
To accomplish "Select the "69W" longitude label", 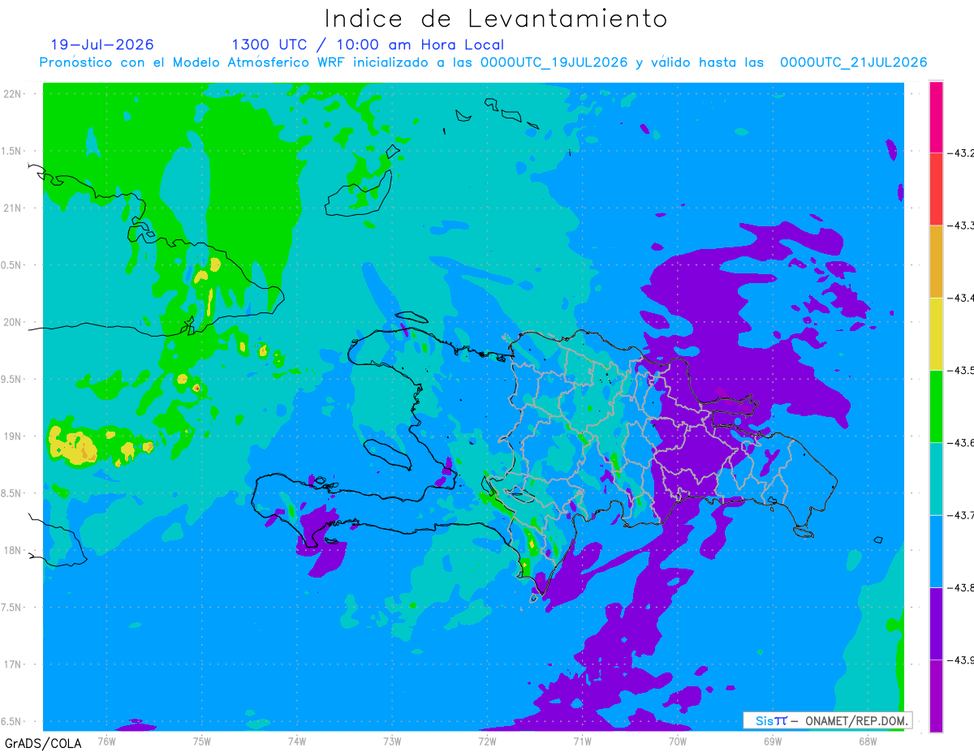I will click(x=773, y=741).
